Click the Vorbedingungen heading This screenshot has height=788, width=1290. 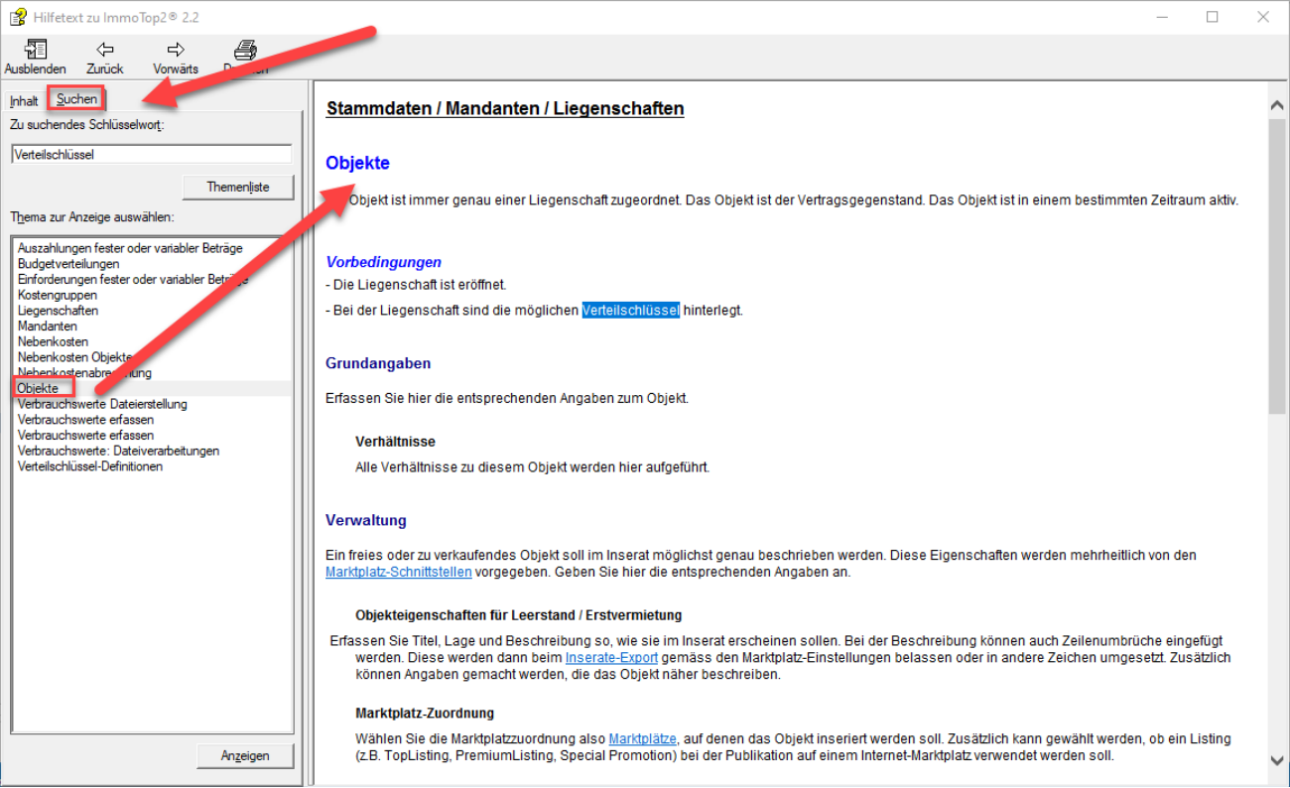pos(383,262)
